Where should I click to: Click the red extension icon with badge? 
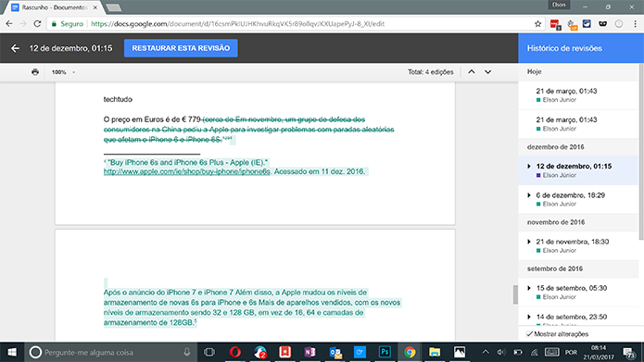point(555,24)
